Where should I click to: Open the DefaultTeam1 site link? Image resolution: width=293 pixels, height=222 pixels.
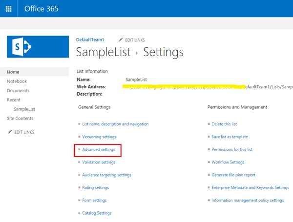click(x=89, y=40)
